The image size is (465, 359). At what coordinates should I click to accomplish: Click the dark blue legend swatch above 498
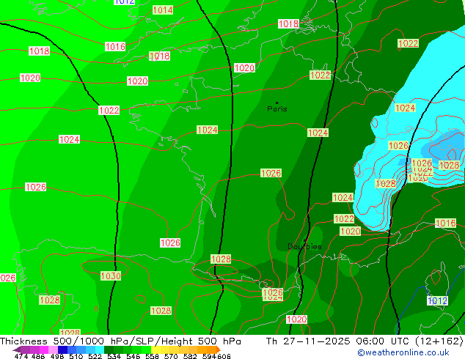62,349
